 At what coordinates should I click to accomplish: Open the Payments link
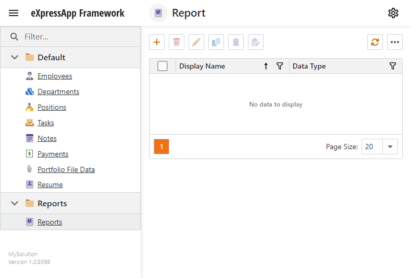(x=53, y=154)
